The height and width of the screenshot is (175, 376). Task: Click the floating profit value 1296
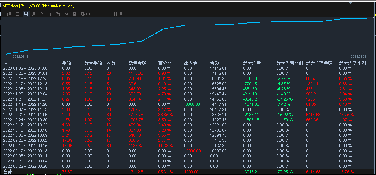coord(311,99)
